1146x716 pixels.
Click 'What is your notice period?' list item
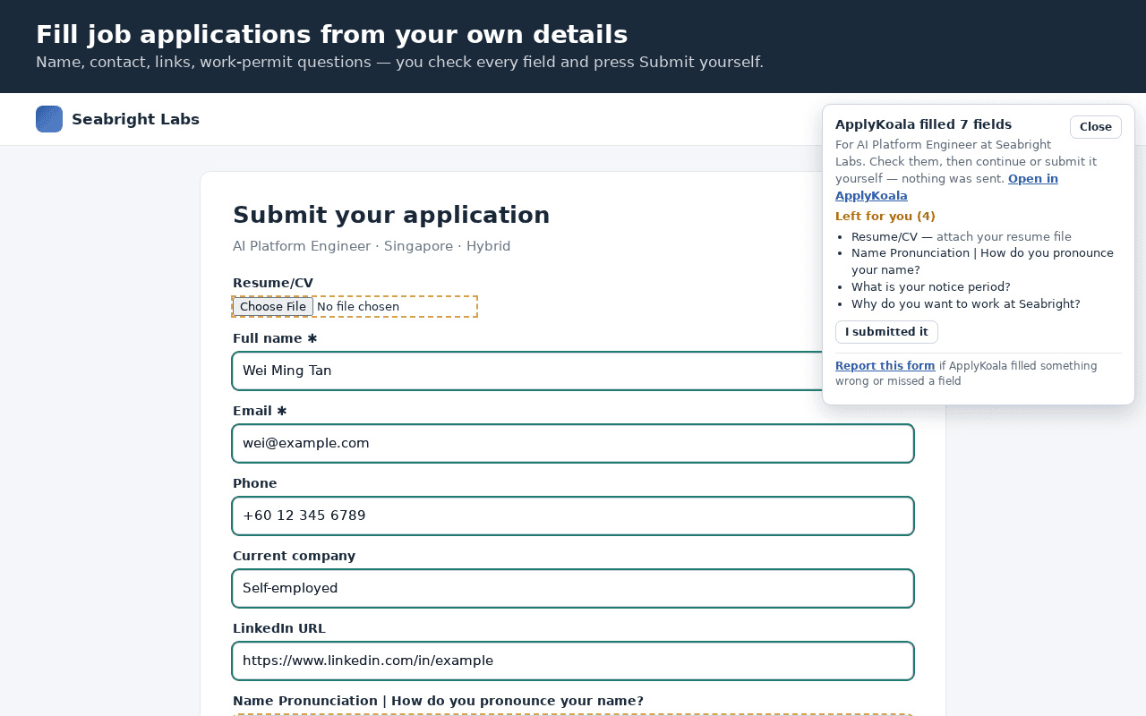pos(931,287)
